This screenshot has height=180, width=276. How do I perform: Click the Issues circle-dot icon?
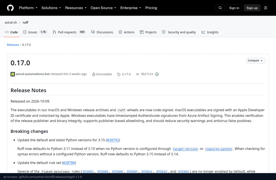point(25,32)
